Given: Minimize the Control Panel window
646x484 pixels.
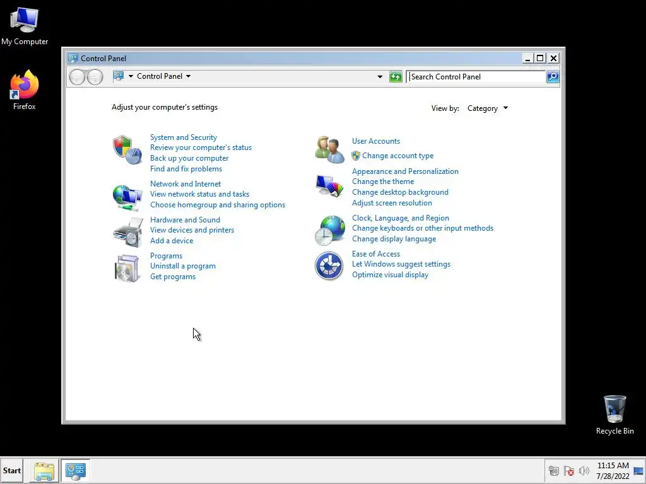Looking at the screenshot, I should click(527, 58).
